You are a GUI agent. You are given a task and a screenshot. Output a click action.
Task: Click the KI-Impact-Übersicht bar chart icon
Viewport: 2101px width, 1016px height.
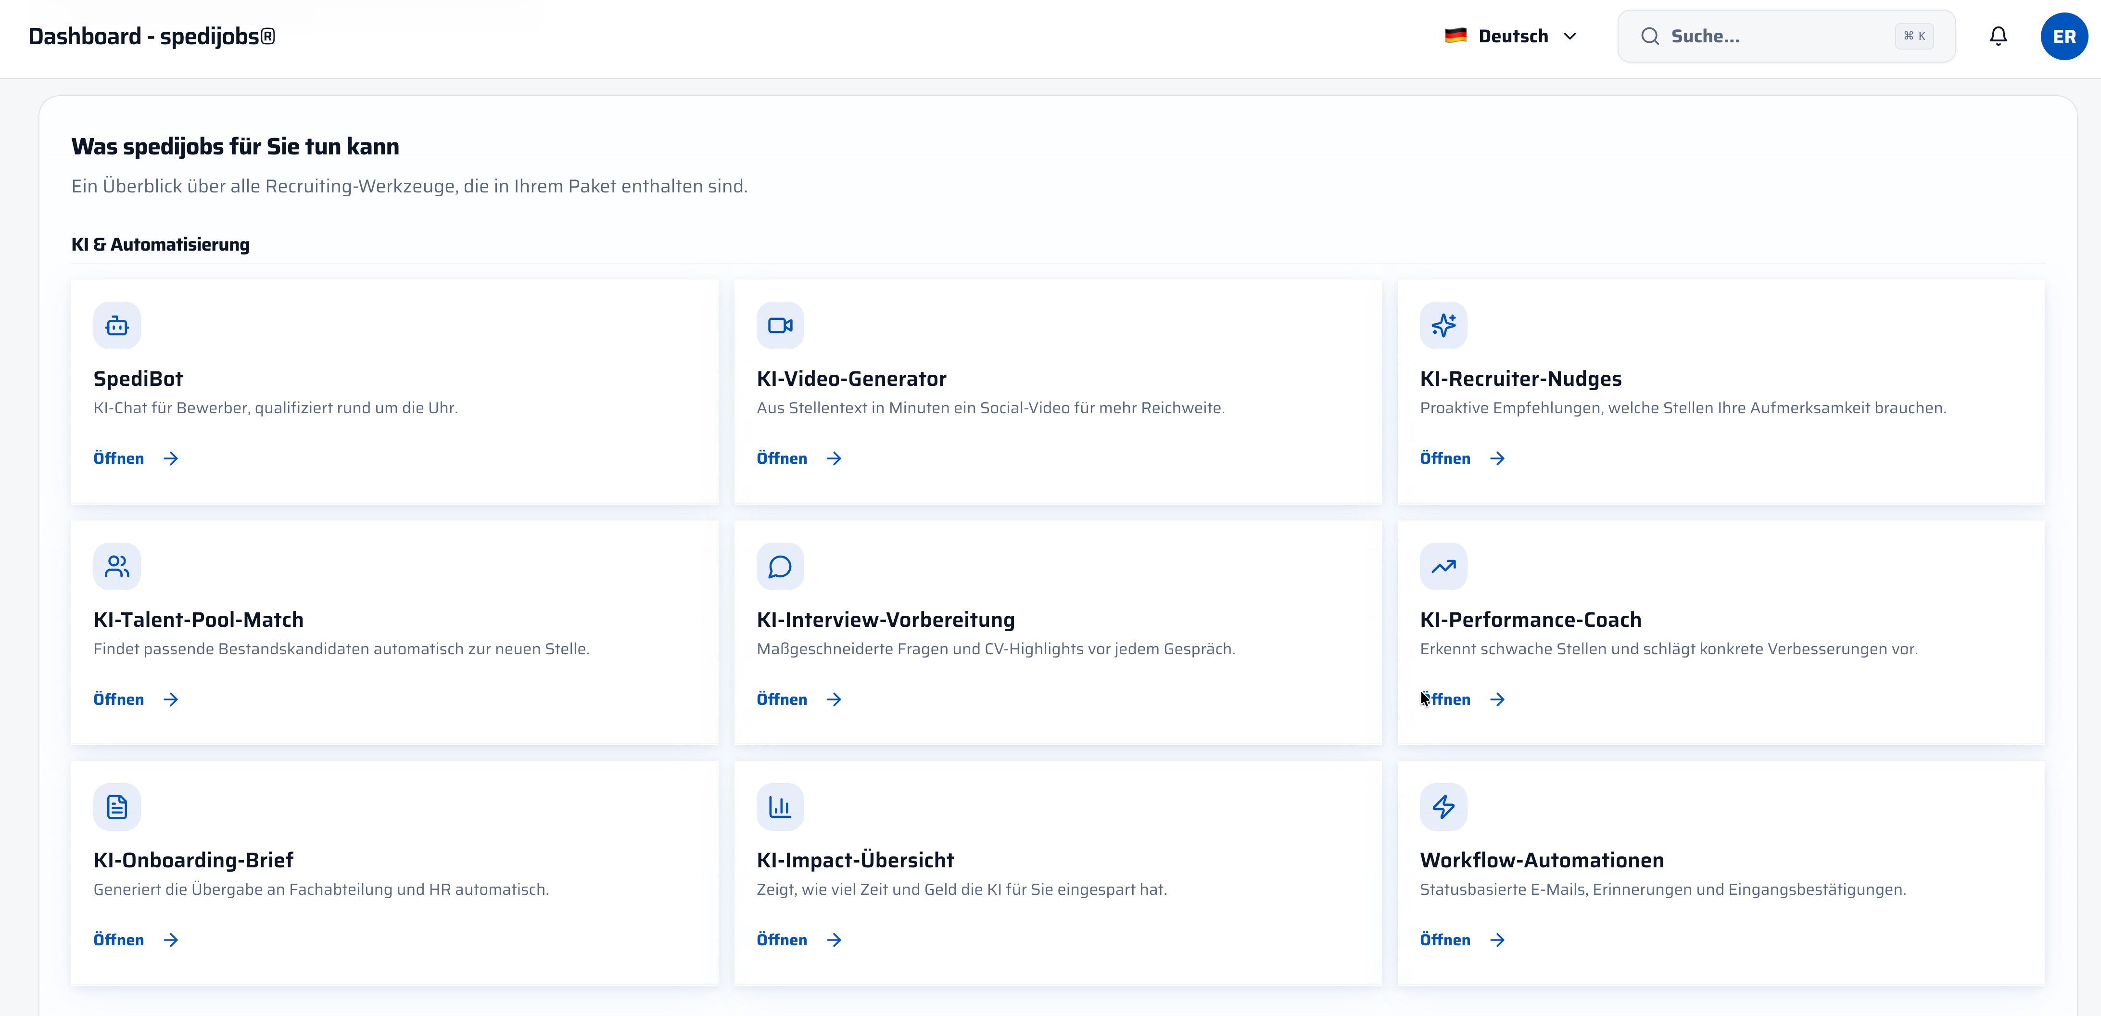point(780,806)
